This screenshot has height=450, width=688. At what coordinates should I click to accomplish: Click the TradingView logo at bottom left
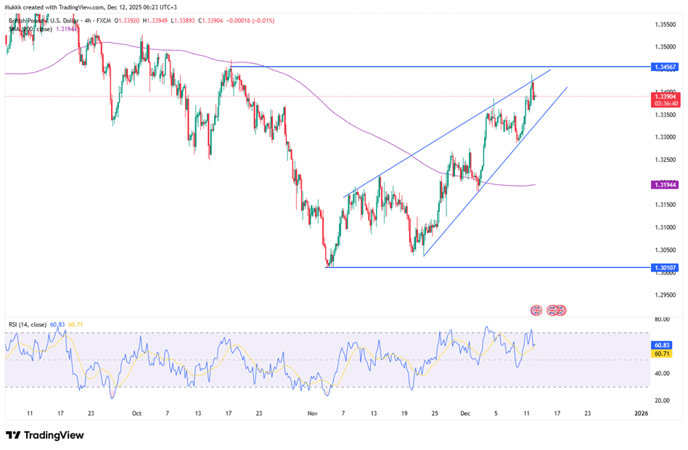pos(44,435)
